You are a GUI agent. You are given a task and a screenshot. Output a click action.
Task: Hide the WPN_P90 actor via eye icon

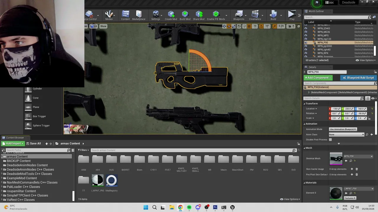[x=306, y=42]
